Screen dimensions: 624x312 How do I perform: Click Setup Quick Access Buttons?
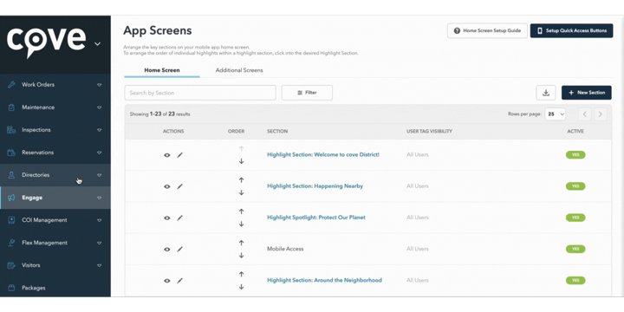coord(571,30)
